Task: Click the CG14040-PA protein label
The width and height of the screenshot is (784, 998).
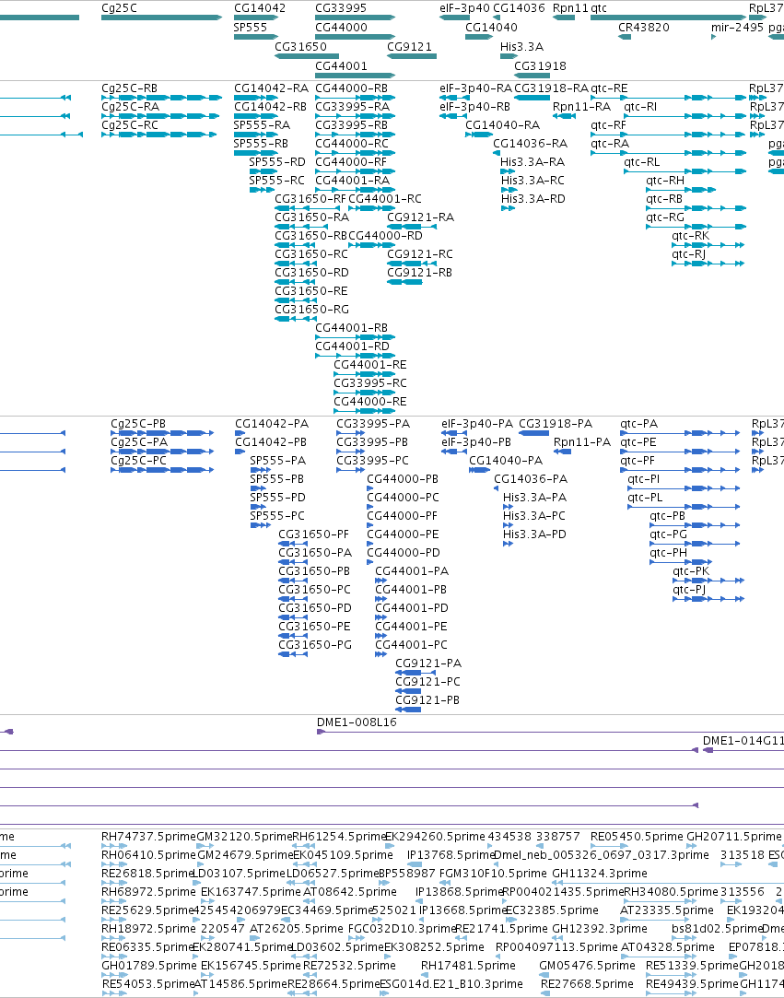Action: coord(506,460)
